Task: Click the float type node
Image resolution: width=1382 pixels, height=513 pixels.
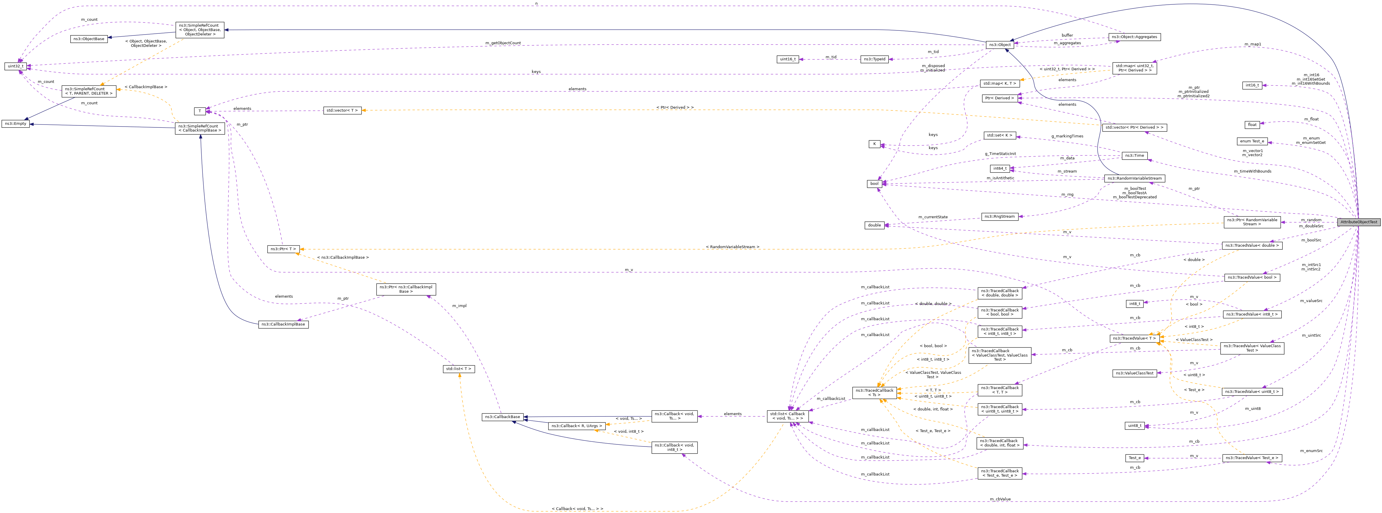Action: tap(1252, 125)
